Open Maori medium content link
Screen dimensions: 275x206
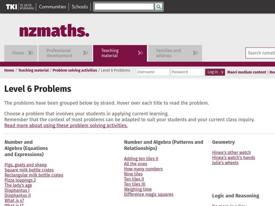tap(246, 72)
